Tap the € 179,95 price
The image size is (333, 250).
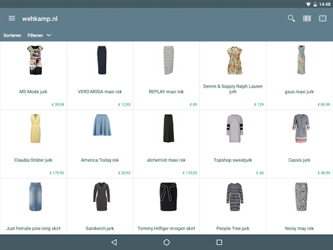pos(57,173)
